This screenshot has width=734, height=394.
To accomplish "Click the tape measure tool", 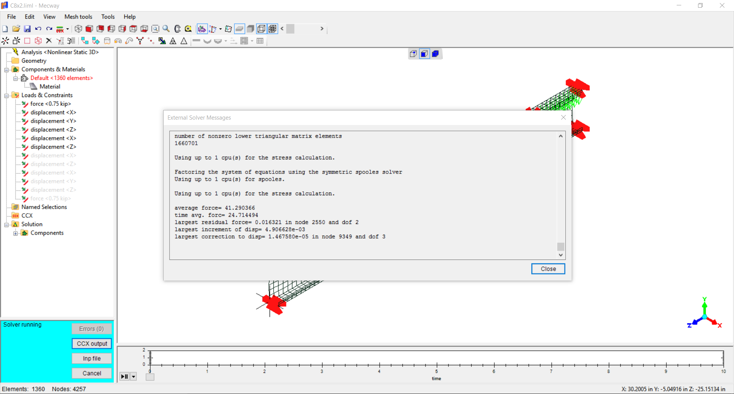I will pos(188,29).
